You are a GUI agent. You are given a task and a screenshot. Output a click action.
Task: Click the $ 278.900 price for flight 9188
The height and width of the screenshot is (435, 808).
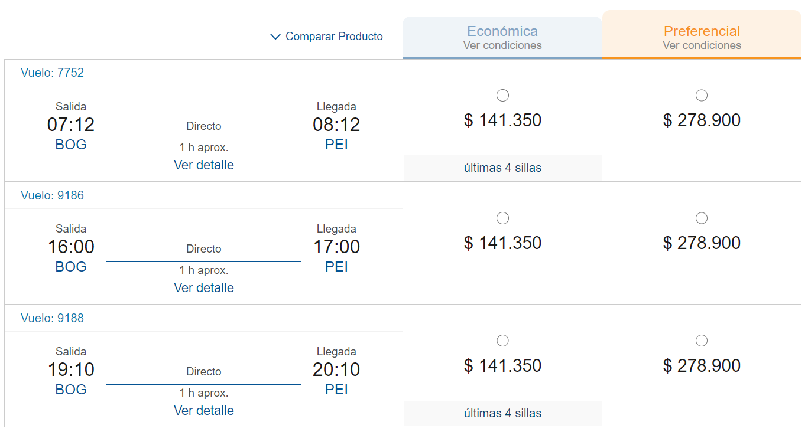(x=702, y=366)
